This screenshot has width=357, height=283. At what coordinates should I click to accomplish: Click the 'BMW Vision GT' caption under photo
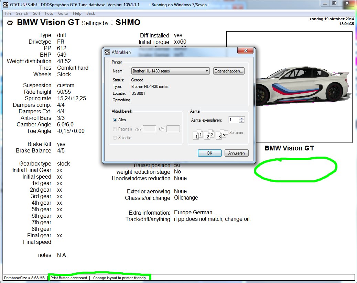[x=289, y=148]
